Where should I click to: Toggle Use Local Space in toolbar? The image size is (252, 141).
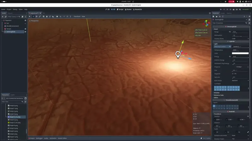57,17
